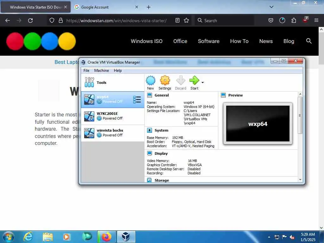The height and width of the screenshot is (243, 324).
Task: Open the News navigation link
Action: [266, 41]
